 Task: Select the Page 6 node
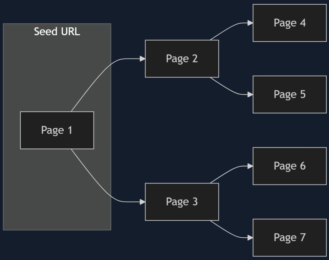click(x=289, y=166)
